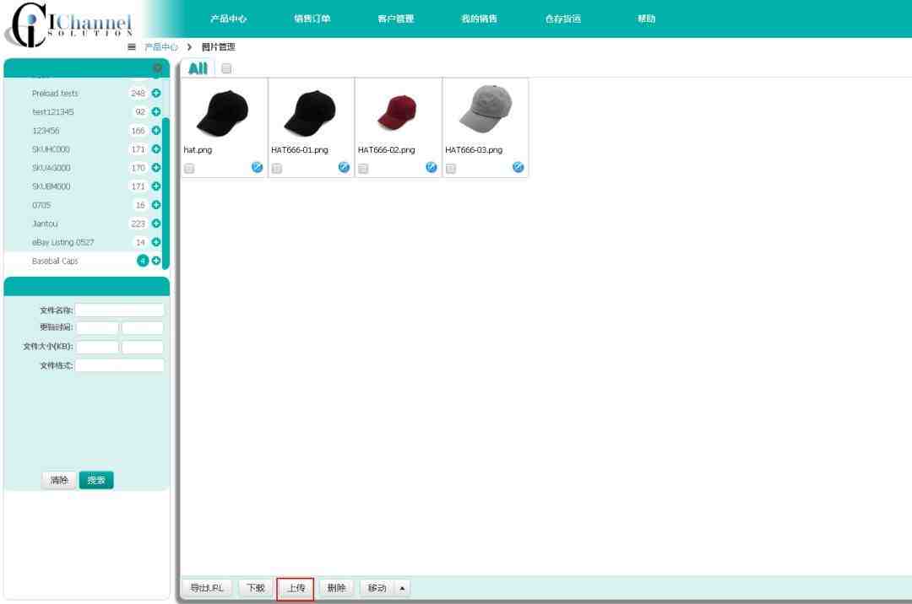
Task: Open the arrow dropdown beside the 移动 button
Action: coord(402,588)
